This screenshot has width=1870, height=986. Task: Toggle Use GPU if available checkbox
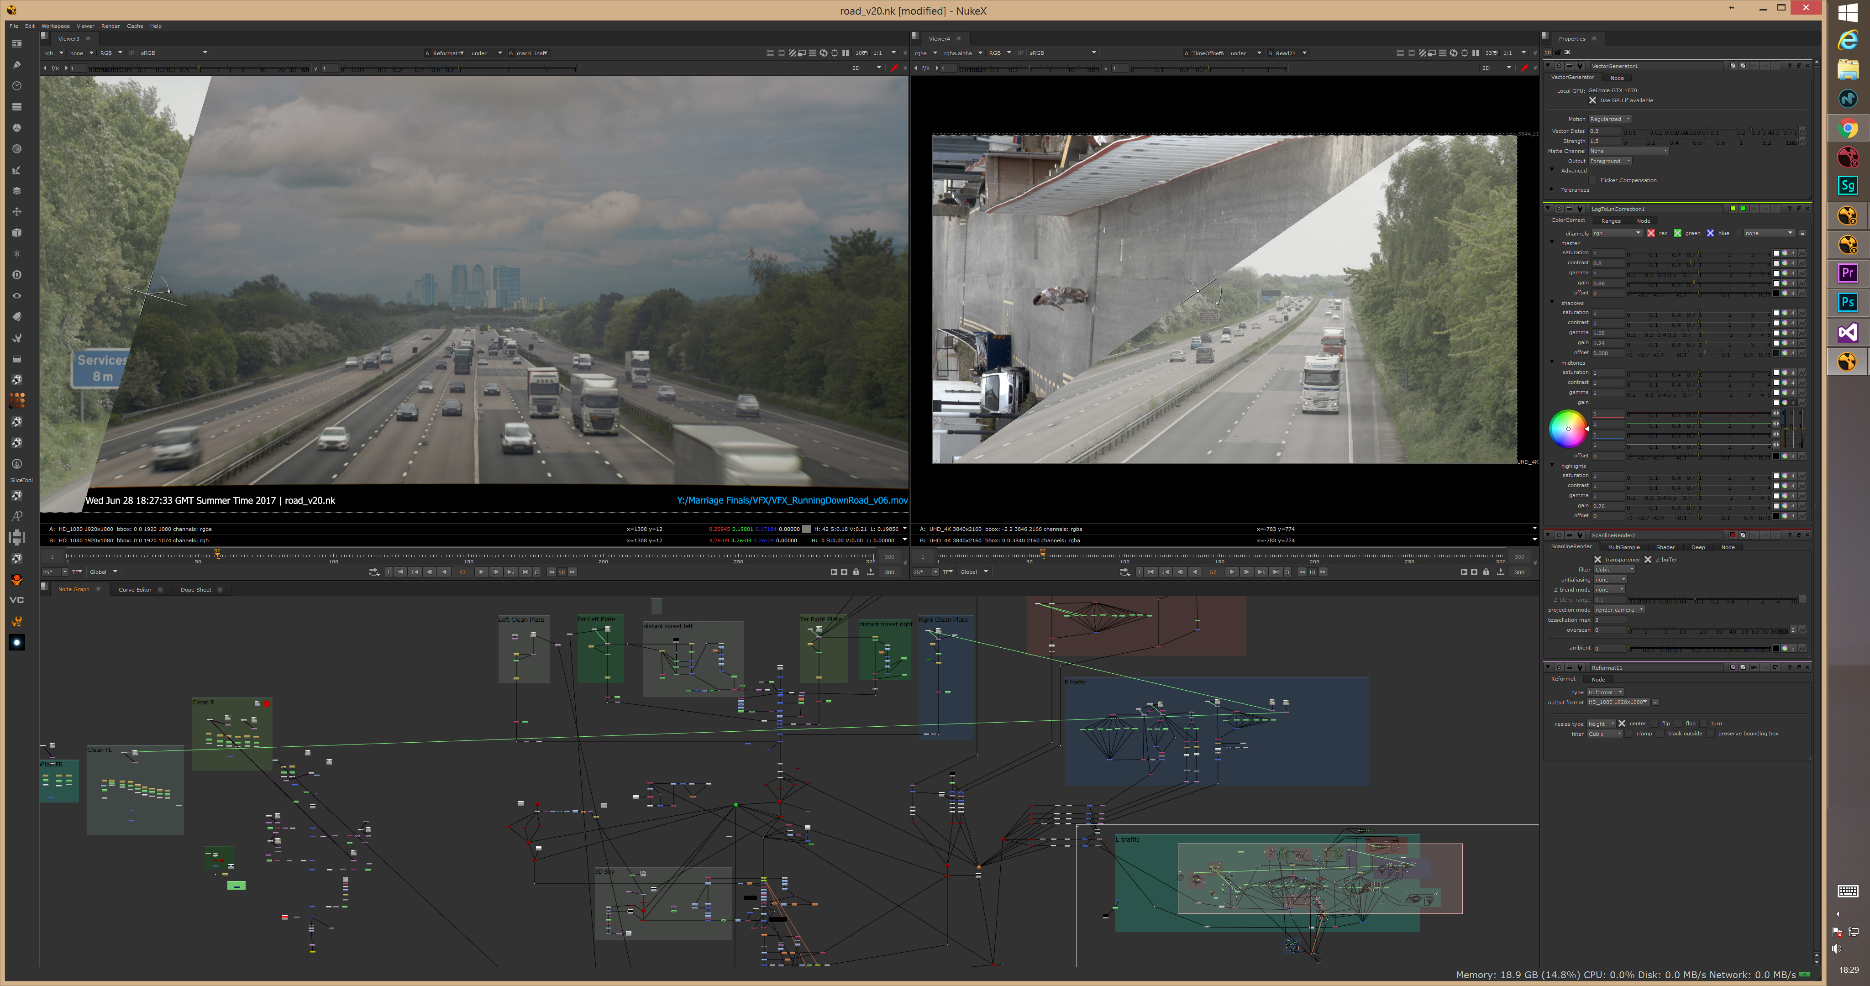(1593, 100)
